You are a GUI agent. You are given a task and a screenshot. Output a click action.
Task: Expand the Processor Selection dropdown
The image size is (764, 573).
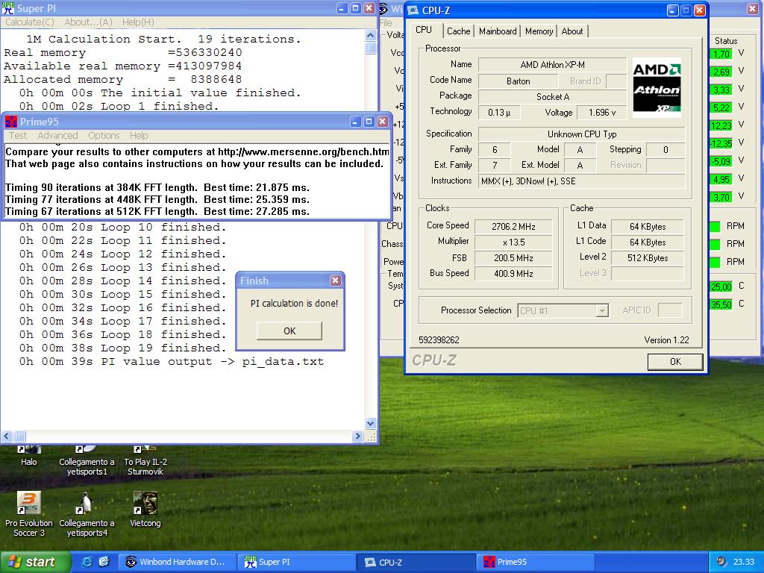(x=602, y=310)
